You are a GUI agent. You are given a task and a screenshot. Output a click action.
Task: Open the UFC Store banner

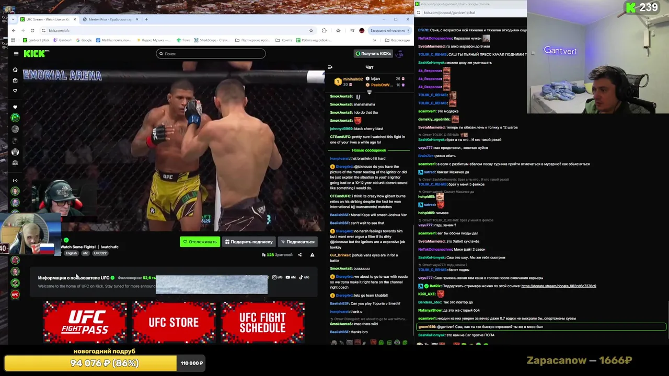pos(174,322)
